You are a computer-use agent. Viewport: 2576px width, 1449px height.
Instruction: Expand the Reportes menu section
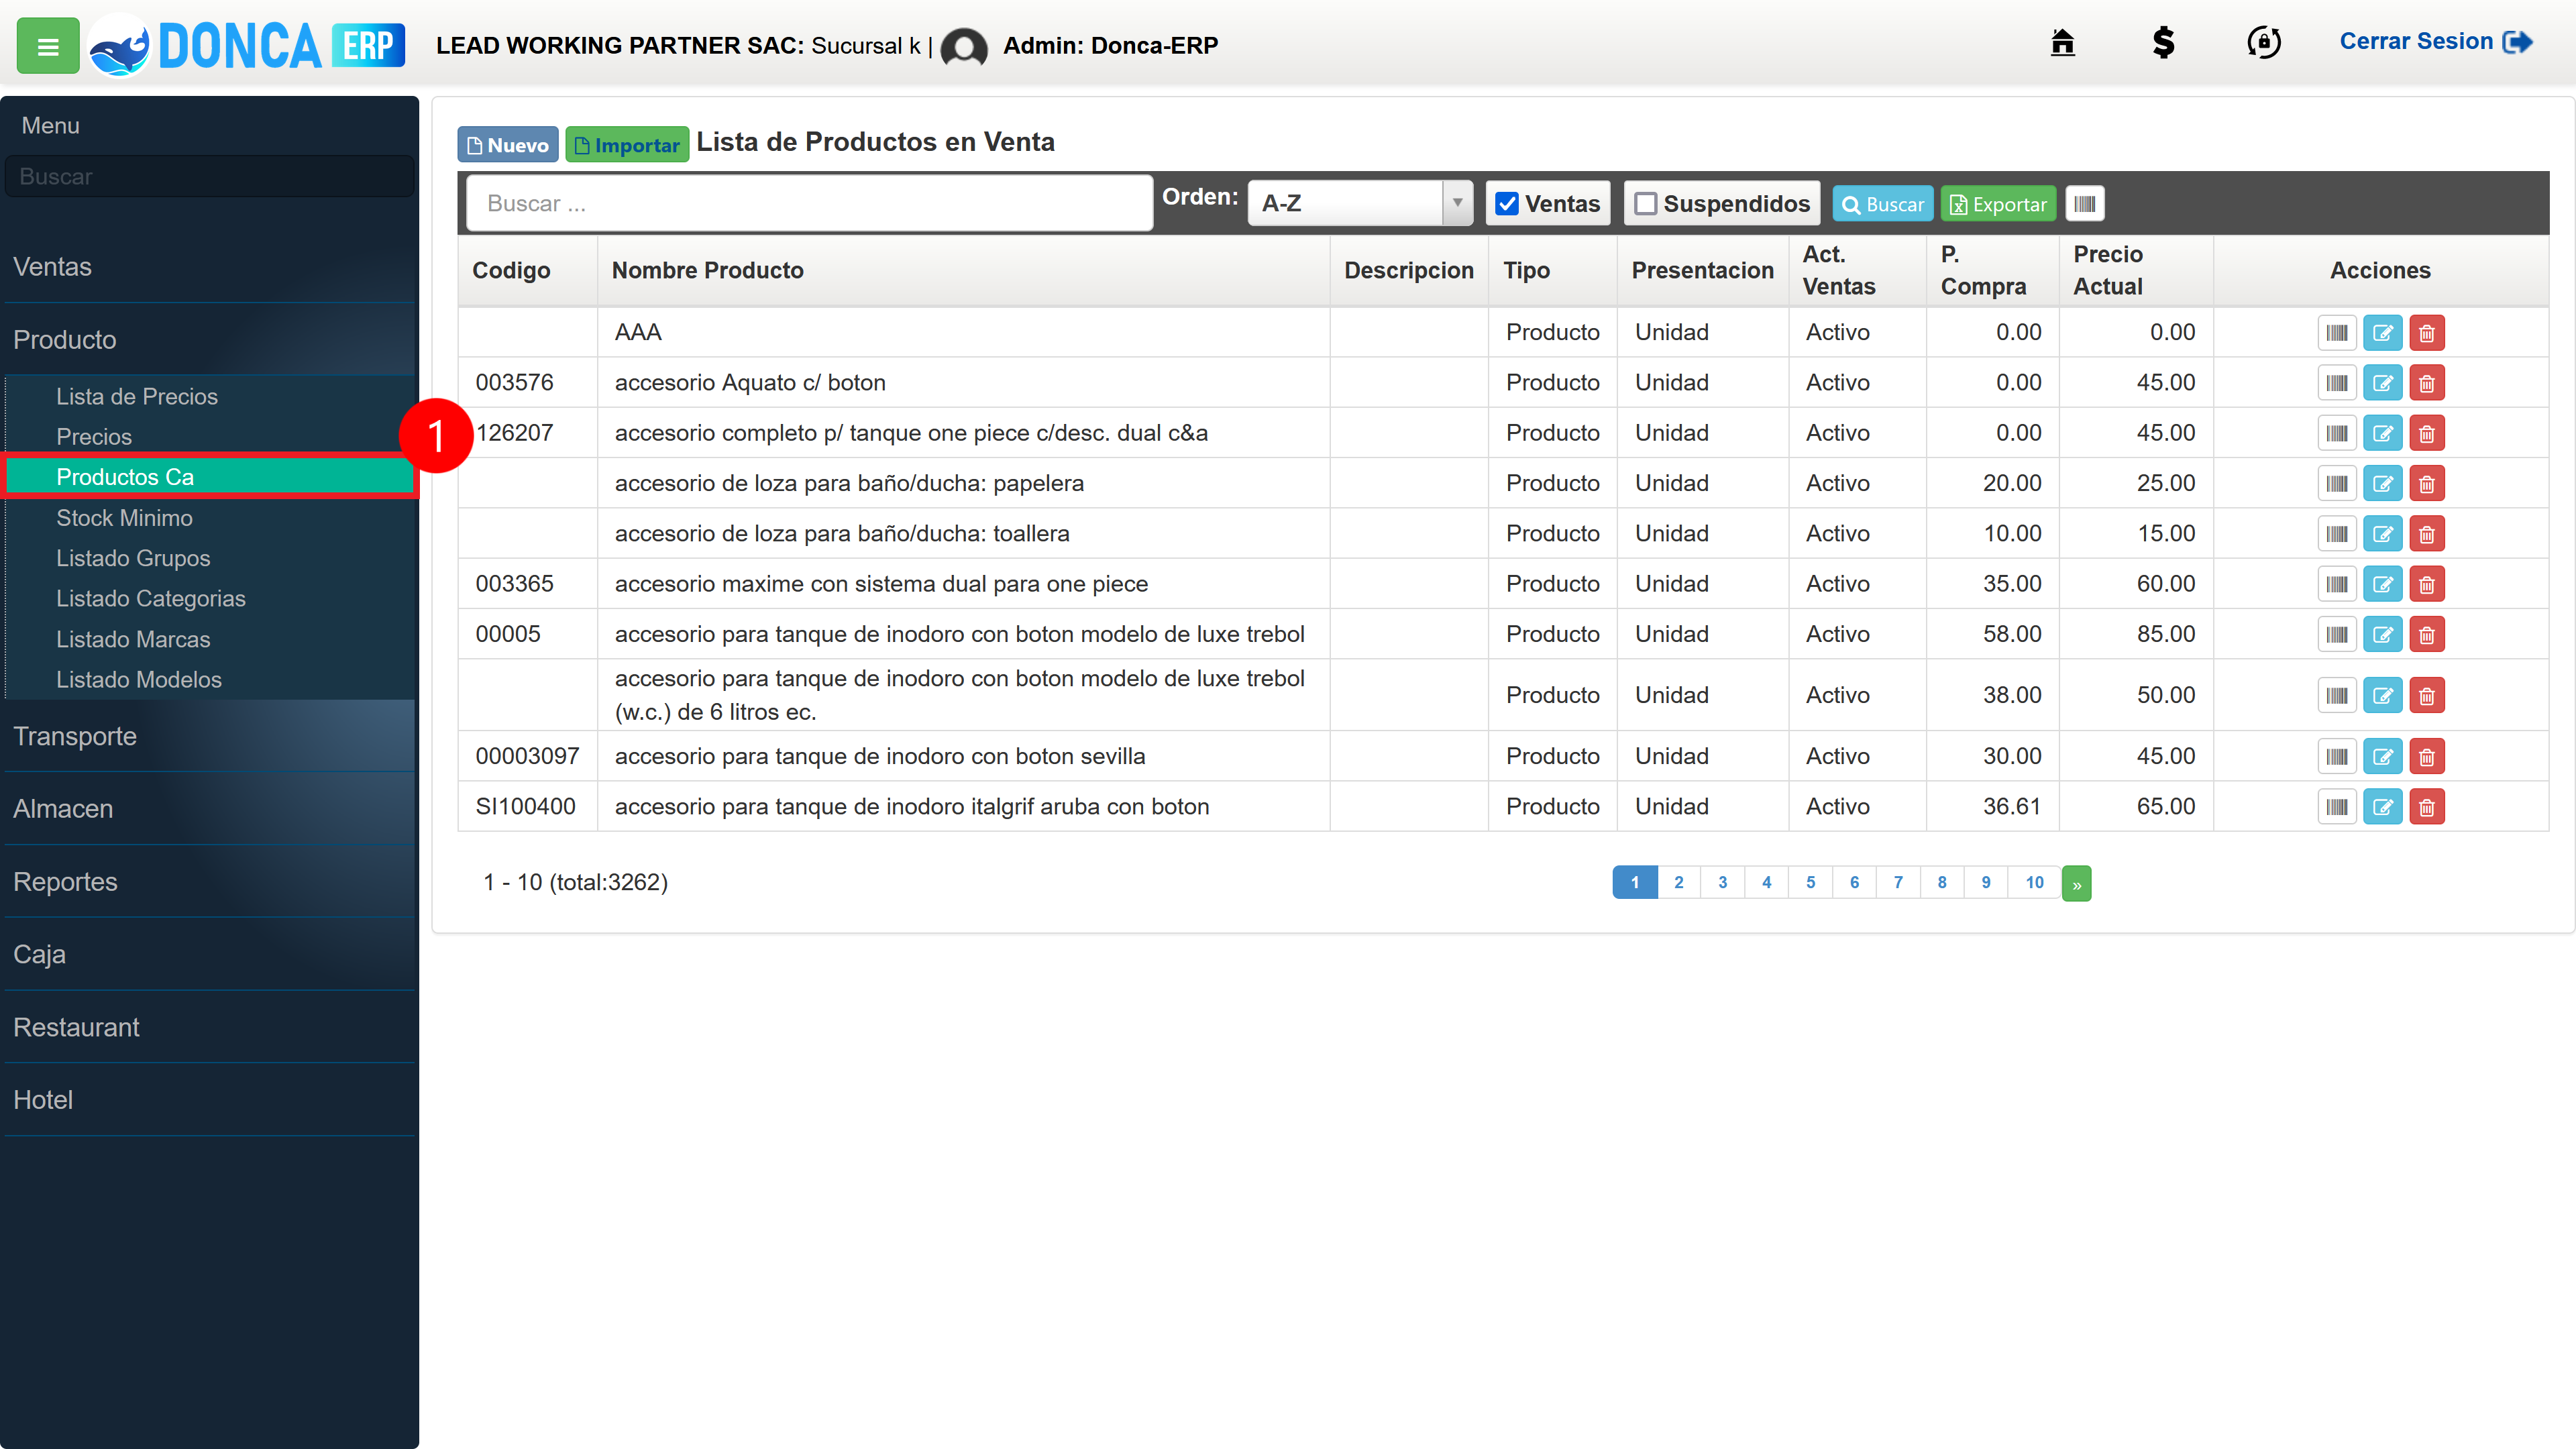(x=210, y=882)
